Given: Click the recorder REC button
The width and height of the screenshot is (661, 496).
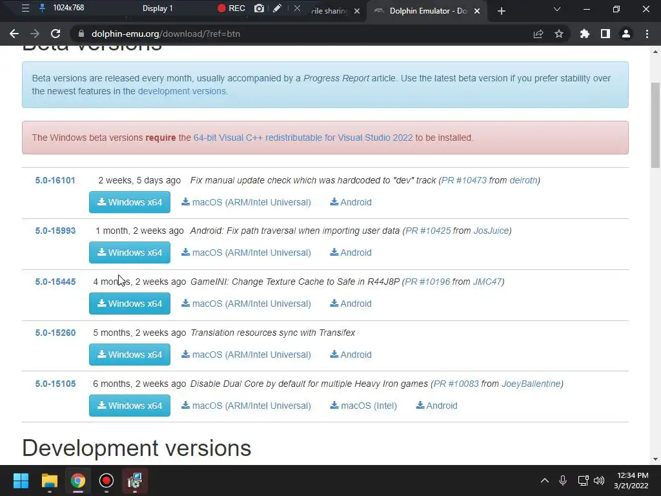Looking at the screenshot, I should [231, 8].
